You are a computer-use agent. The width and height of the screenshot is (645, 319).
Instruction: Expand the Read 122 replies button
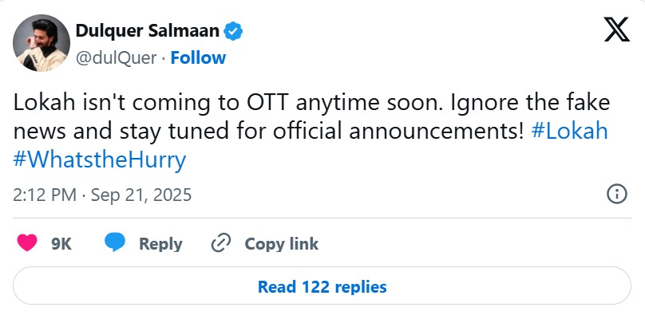pyautogui.click(x=322, y=286)
